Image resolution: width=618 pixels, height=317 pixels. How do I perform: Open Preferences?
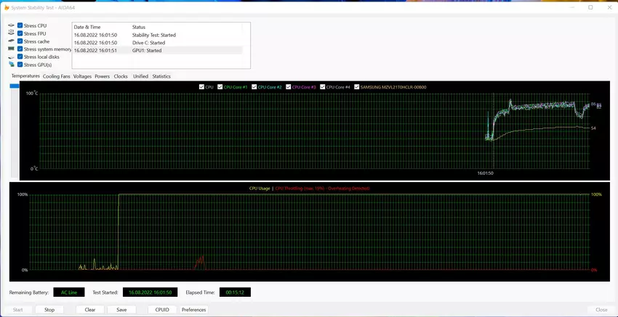pos(193,310)
